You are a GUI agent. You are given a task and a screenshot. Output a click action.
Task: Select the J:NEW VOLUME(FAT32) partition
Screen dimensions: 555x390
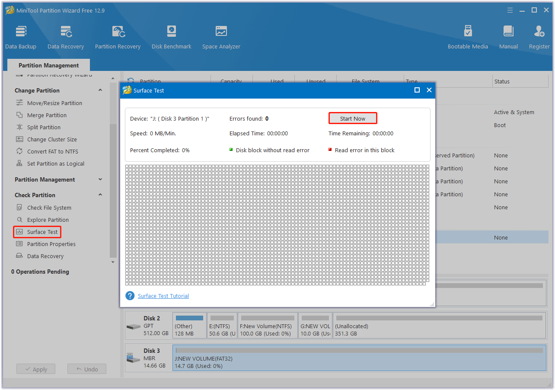tap(359, 358)
